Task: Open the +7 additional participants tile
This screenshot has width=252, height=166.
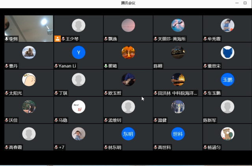Action: (x=78, y=137)
